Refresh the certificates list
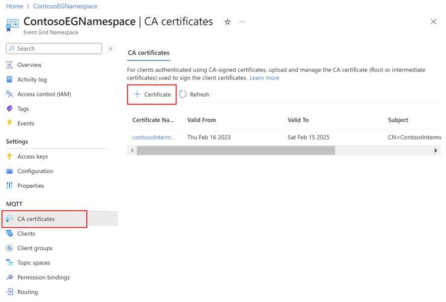Image resolution: width=446 pixels, height=302 pixels. pyautogui.click(x=195, y=94)
